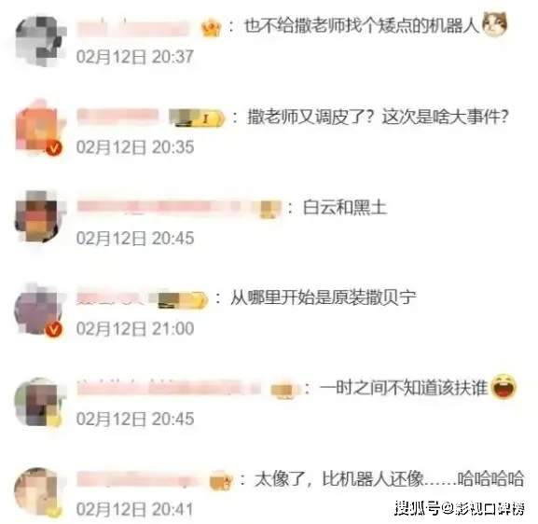Click the blurred username of the first comment
538x524 pixels.
[133, 29]
